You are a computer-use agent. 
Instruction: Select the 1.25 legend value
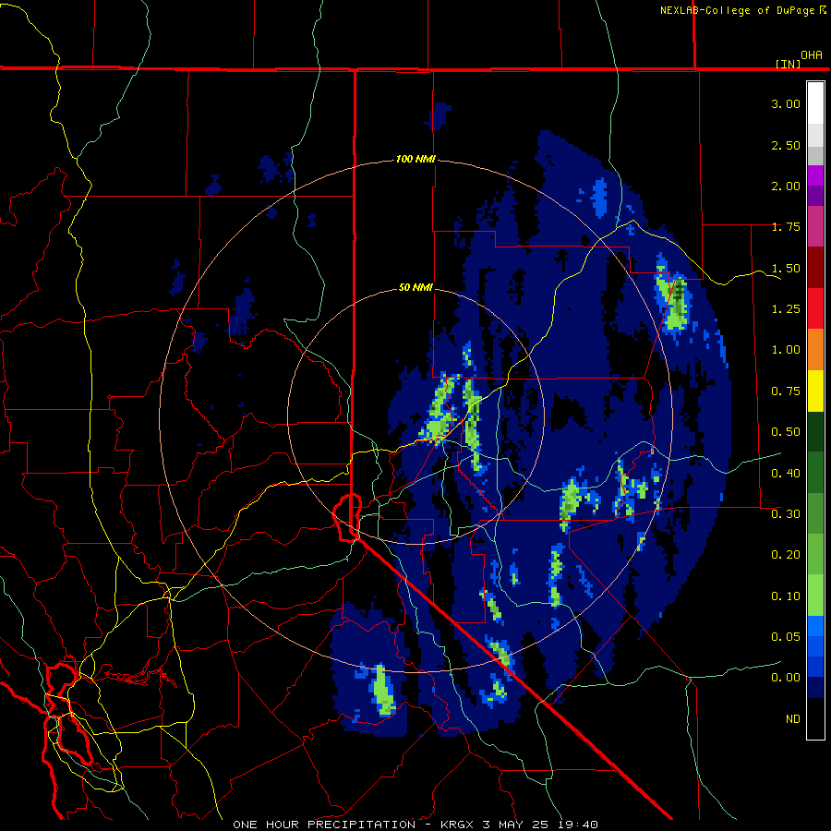pyautogui.click(x=786, y=309)
